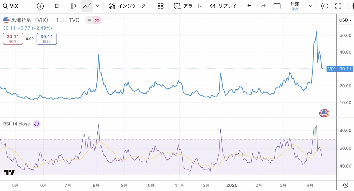Screen dimensions: 354x191
Task: Select the line chart style icon
Action: pos(87,6)
